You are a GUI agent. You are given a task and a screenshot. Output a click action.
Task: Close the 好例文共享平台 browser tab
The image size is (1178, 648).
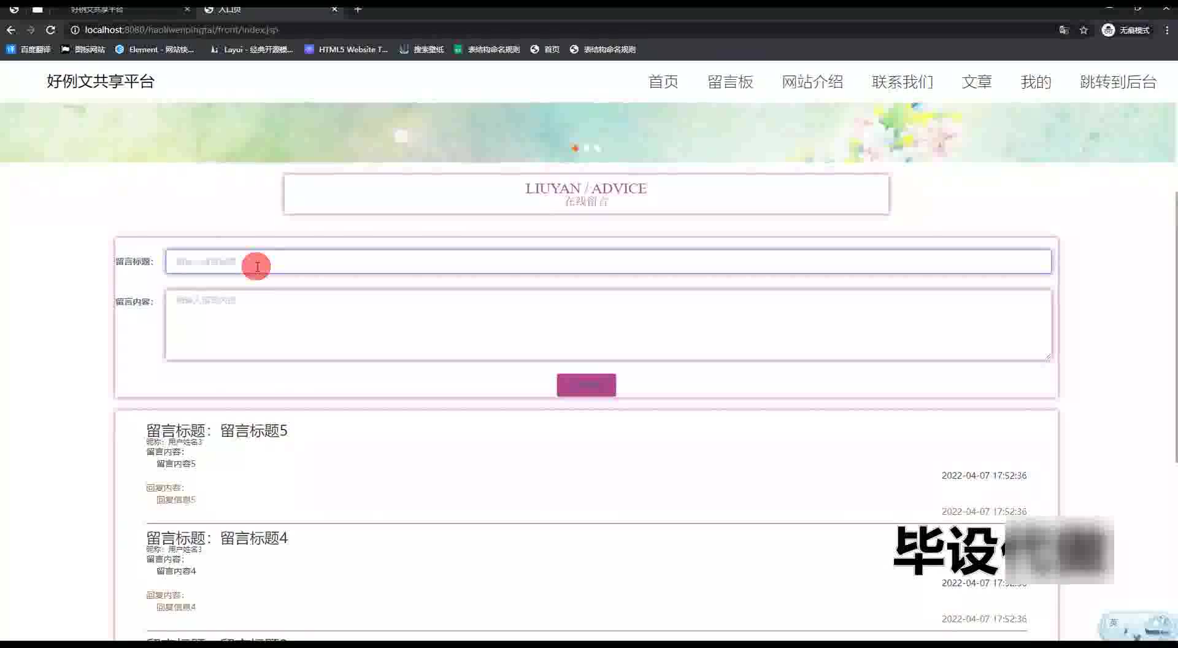187,9
